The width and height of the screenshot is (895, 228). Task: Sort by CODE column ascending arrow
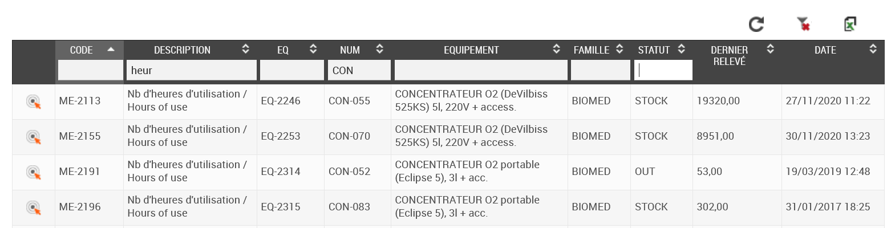click(111, 50)
